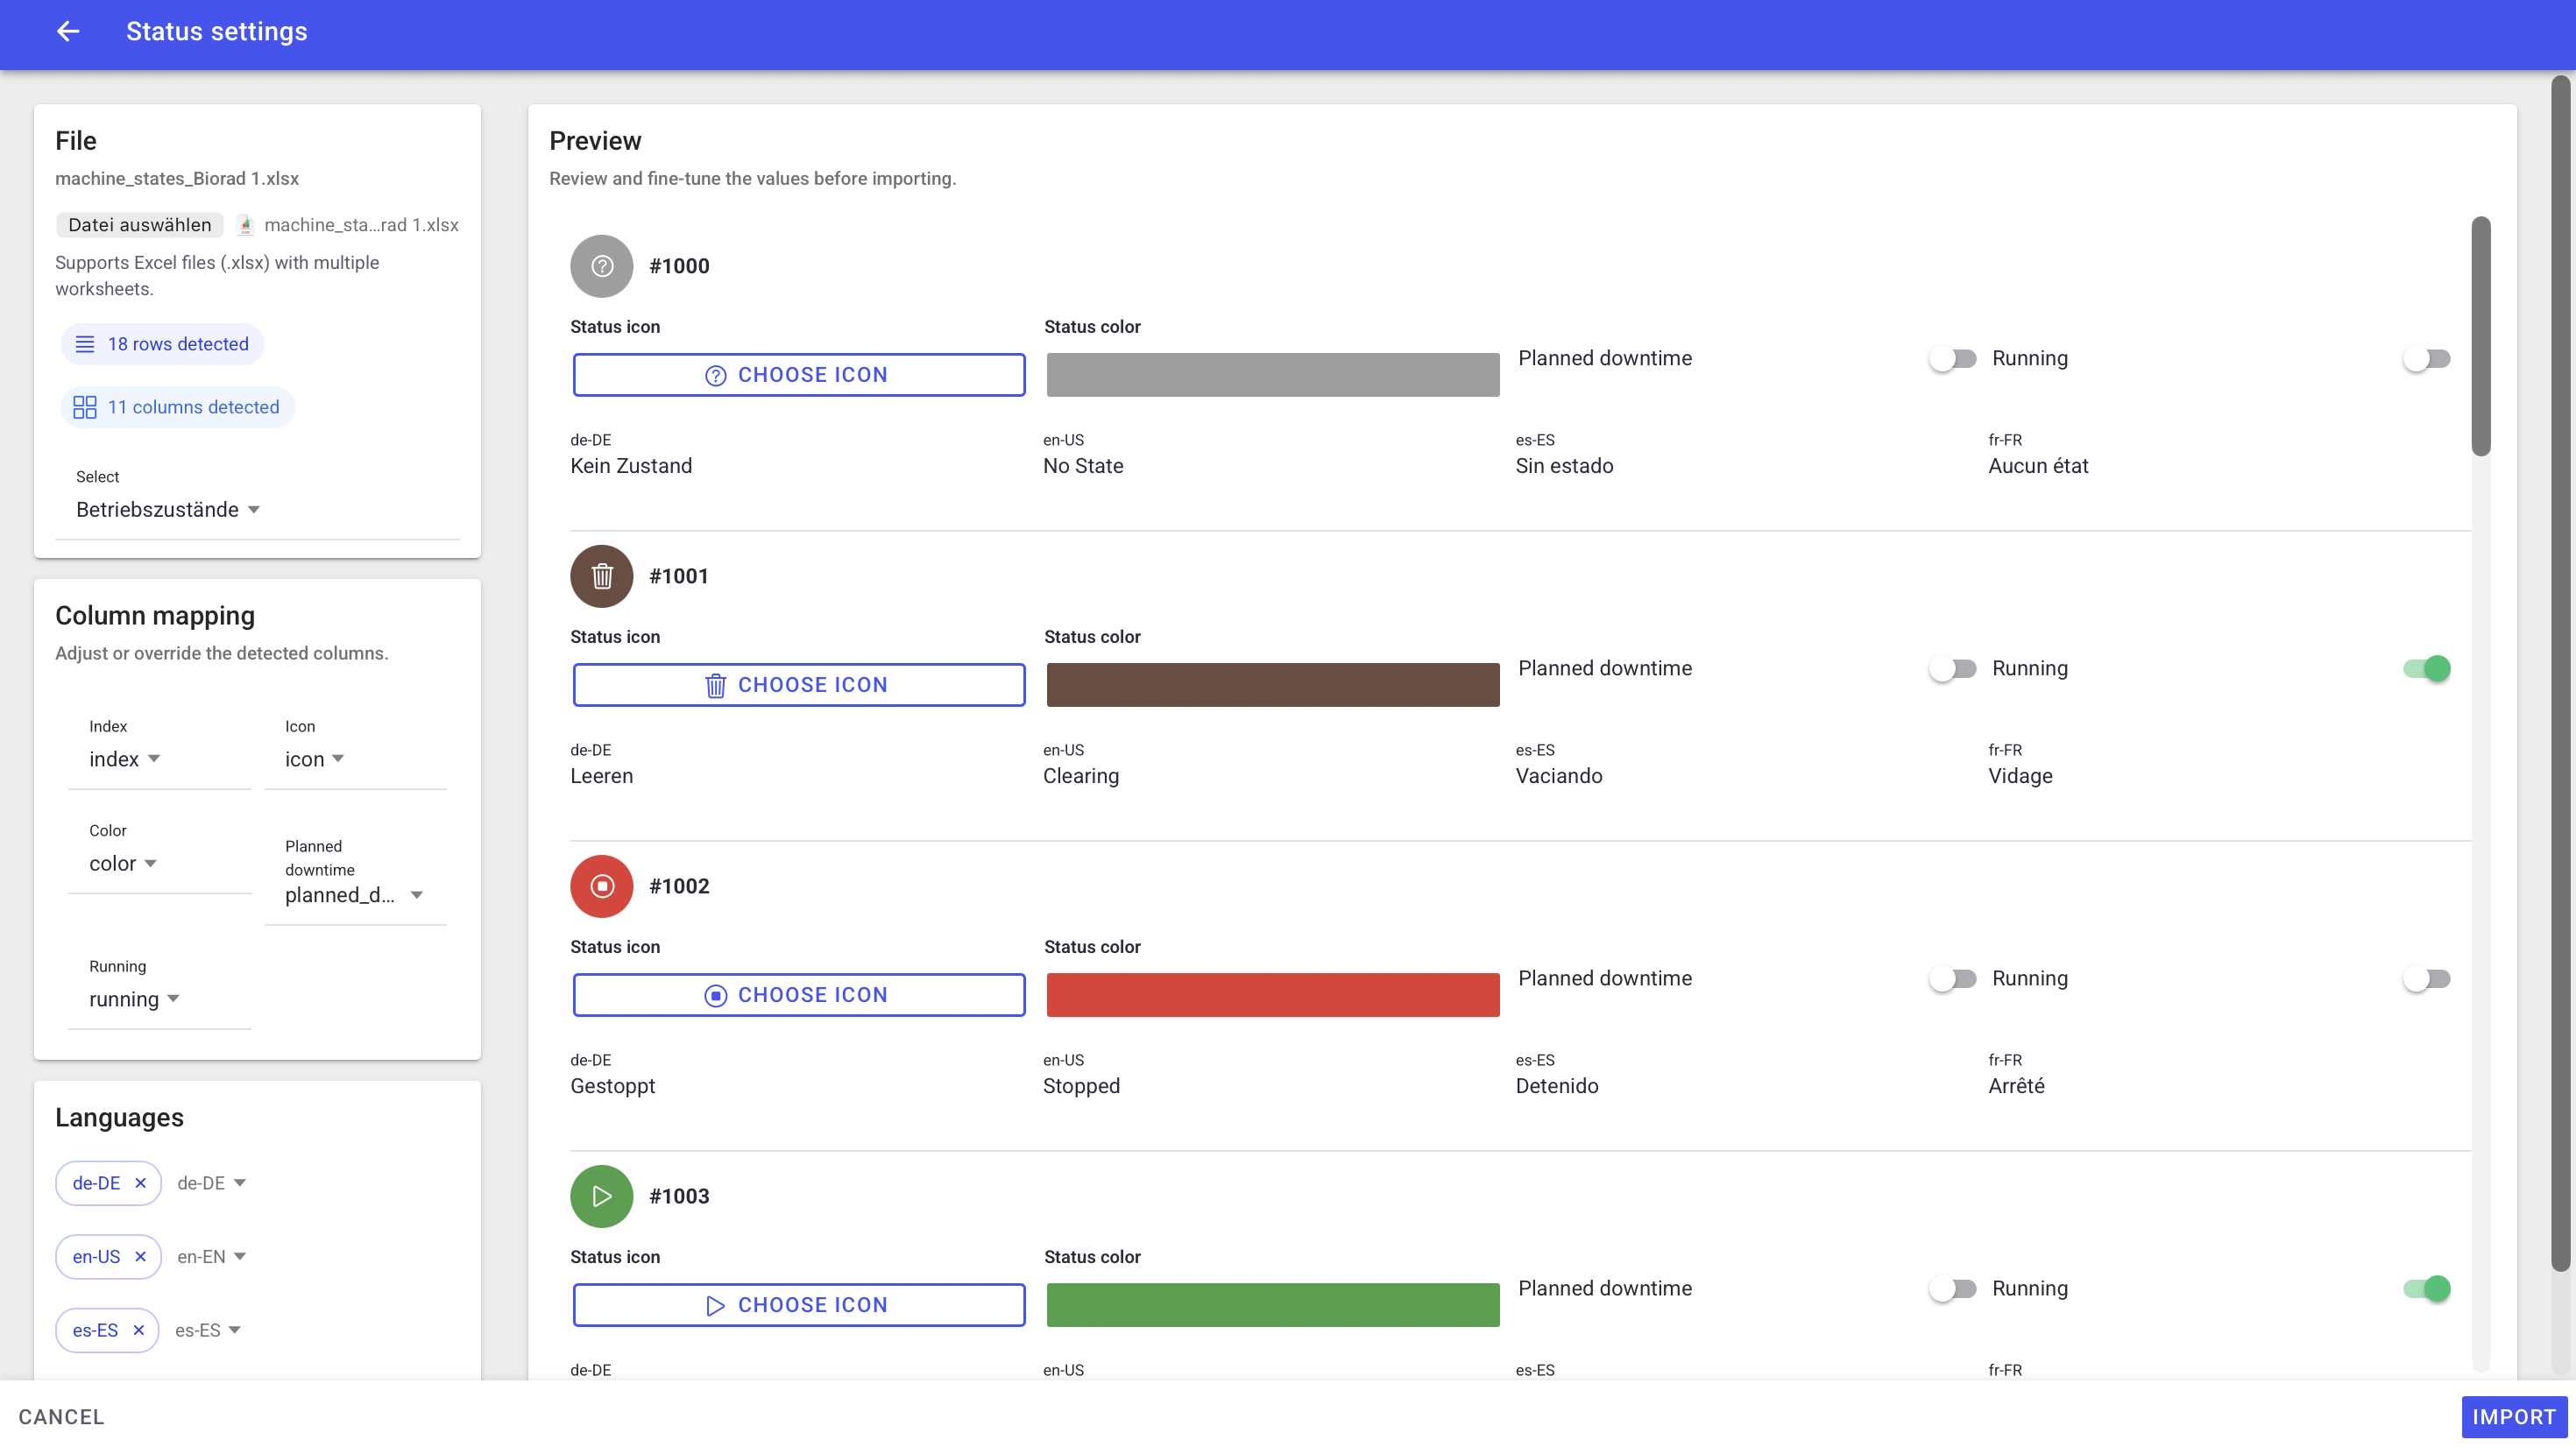Edit es-ES text 'Vaciando'
This screenshot has height=1454, width=2576.
click(x=1559, y=776)
